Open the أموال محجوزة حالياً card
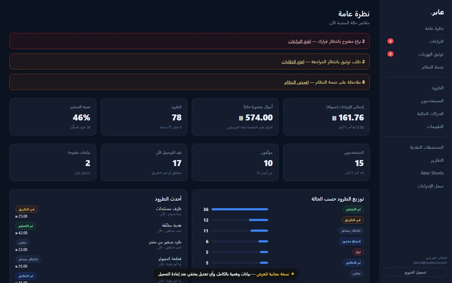Image resolution: width=452 pixels, height=283 pixels. coord(235,117)
